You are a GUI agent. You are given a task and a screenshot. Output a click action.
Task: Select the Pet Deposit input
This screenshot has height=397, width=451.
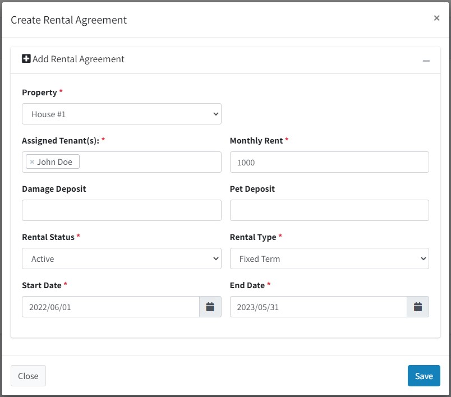coord(329,210)
